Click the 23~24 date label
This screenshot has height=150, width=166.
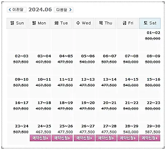pyautogui.click(x=22, y=126)
